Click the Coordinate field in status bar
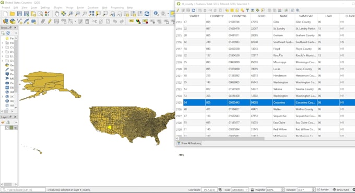The image size is (355, 193). 209,189
